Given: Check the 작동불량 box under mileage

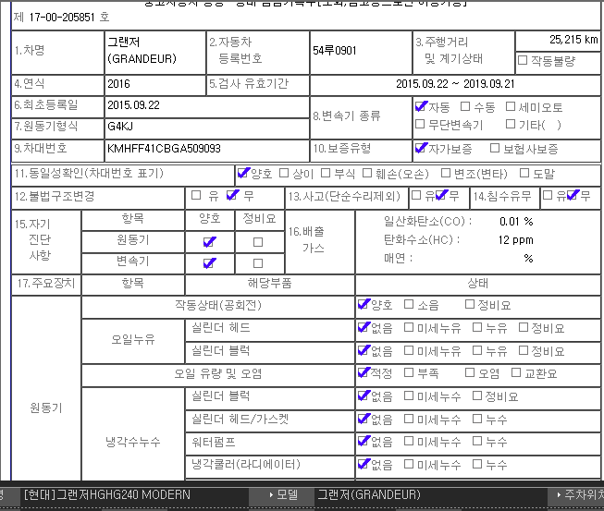Looking at the screenshot, I should coord(524,61).
